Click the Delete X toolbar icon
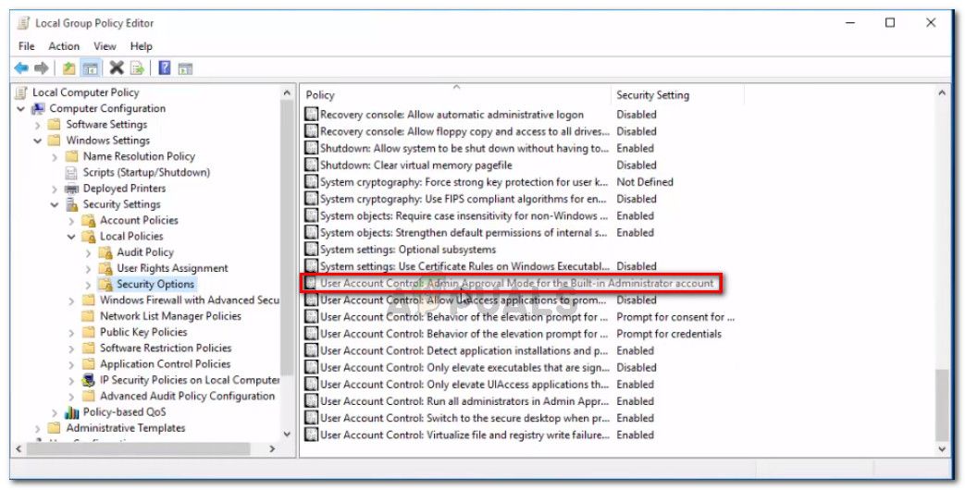 pos(117,68)
